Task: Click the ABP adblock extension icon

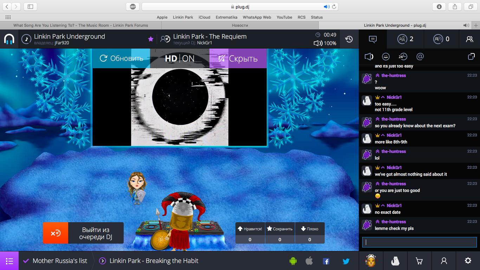Action: [133, 7]
